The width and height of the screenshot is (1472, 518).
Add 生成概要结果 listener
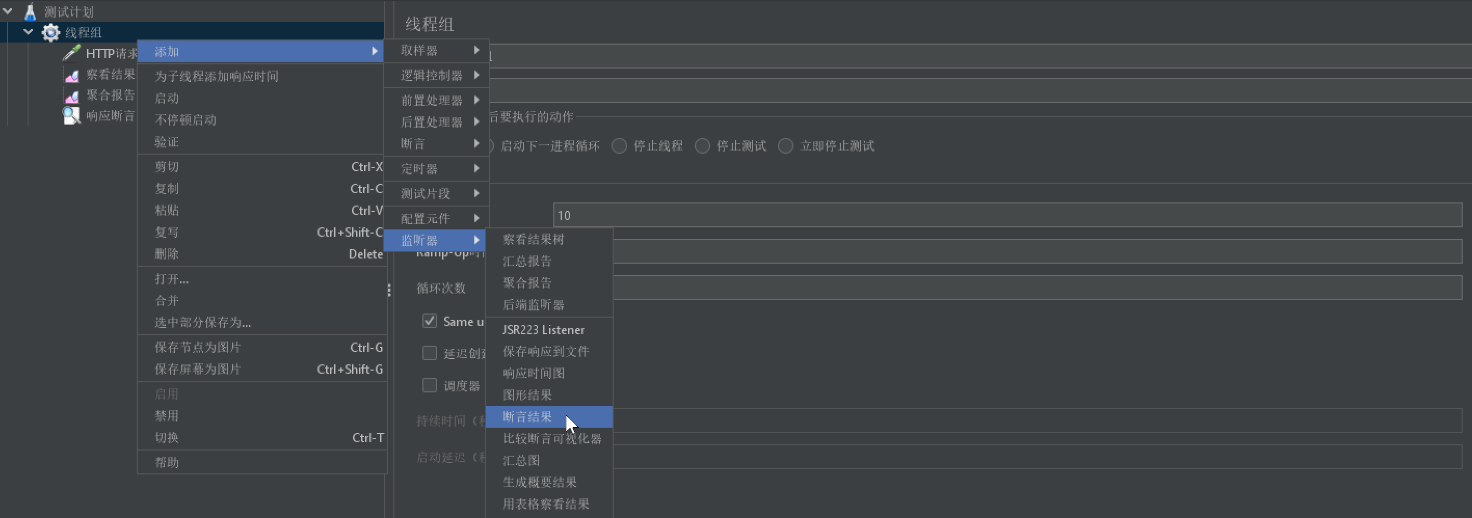pyautogui.click(x=549, y=482)
